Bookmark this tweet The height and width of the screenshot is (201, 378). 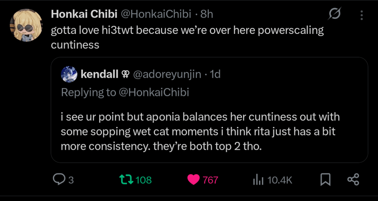[x=325, y=180]
